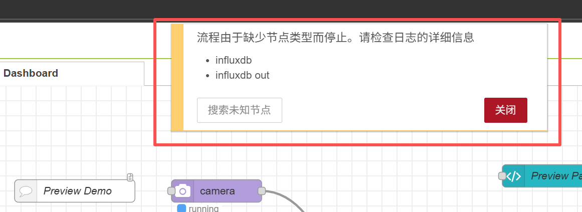Click the camera node's input port
The width and height of the screenshot is (582, 212).
click(x=171, y=191)
